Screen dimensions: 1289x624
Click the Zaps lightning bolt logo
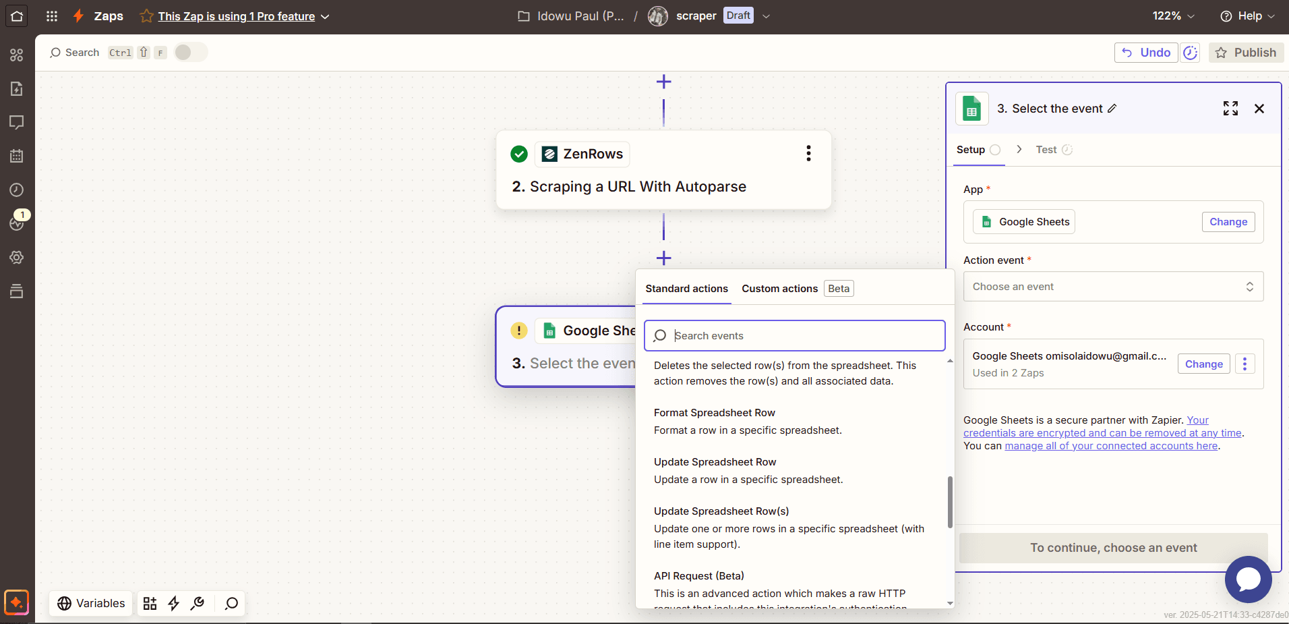click(79, 16)
